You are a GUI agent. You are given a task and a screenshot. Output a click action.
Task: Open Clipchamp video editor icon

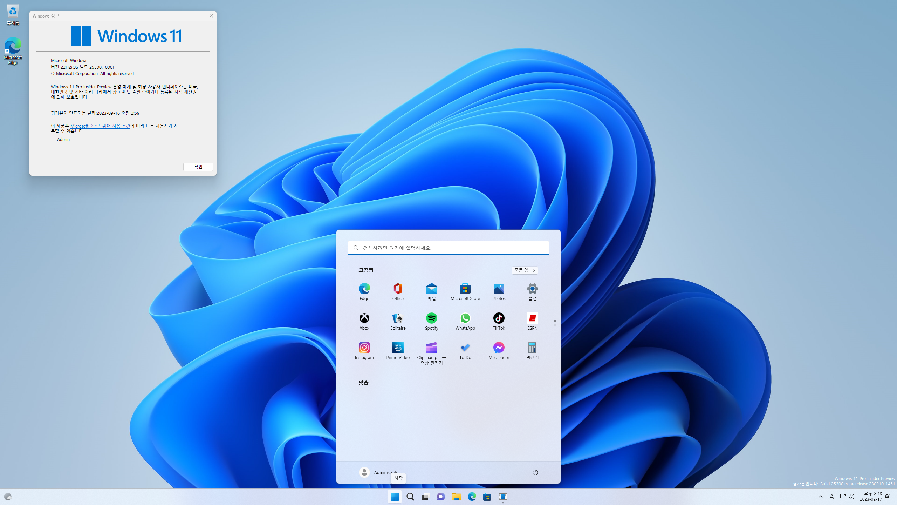click(x=431, y=348)
